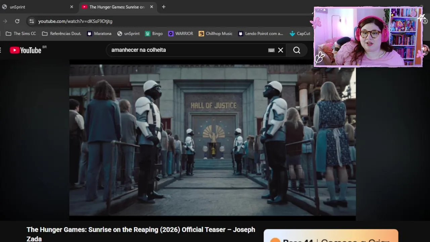Screen dimensions: 430x242
Task: Open the Bingo bookmark
Action: pyautogui.click(x=154, y=34)
